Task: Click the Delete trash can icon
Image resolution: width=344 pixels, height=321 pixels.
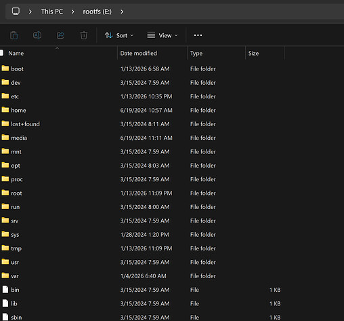Action: [84, 35]
